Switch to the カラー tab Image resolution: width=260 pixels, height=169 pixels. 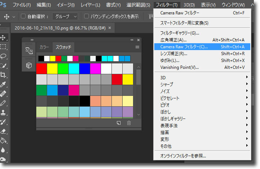[x=44, y=47]
